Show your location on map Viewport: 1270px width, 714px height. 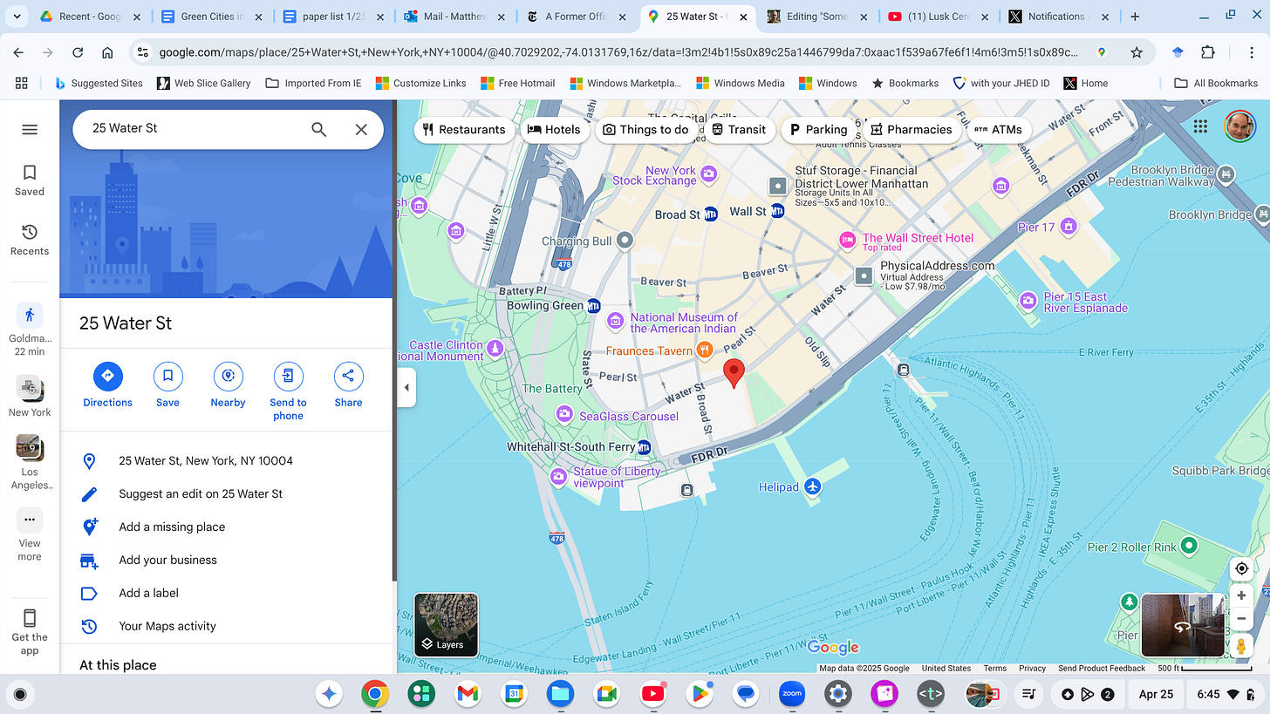tap(1241, 568)
